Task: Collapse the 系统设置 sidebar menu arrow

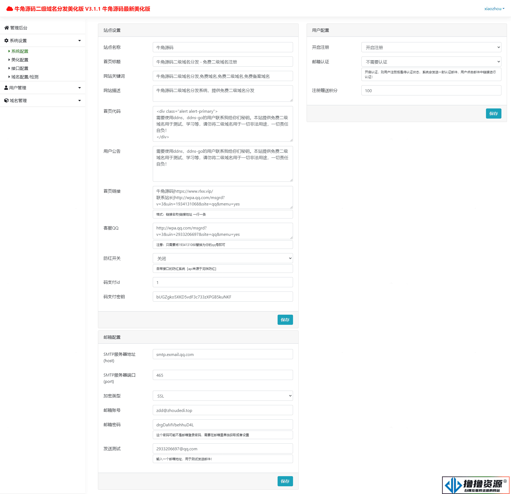Action: (79, 41)
